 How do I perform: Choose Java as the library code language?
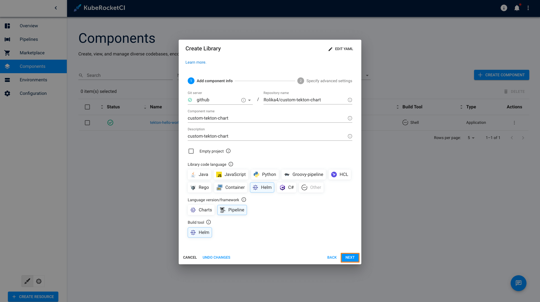coord(199,175)
